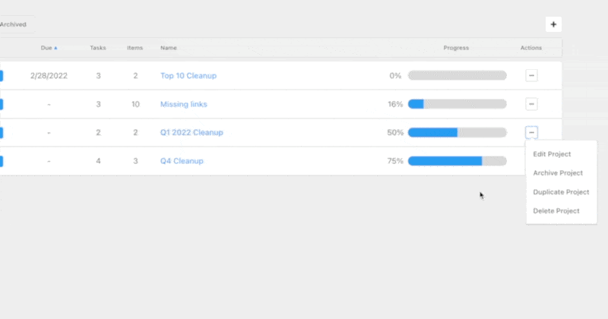The height and width of the screenshot is (319, 608).
Task: Open the Q1 2022 Cleanup project link
Action: 192,132
